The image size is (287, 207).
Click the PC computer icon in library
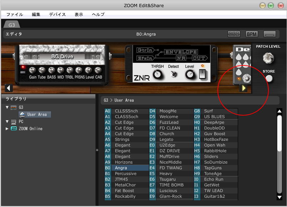click(x=14, y=122)
